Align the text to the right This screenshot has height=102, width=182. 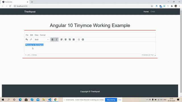pos(70,40)
